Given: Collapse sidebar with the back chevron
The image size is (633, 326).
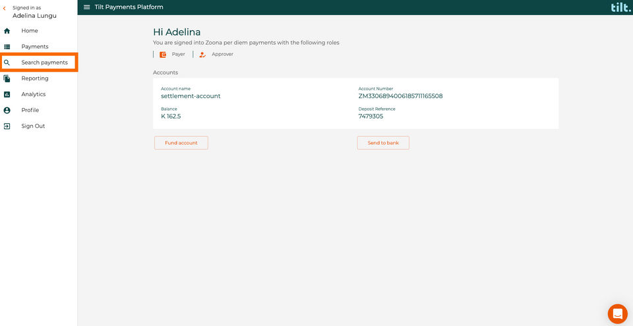Looking at the screenshot, I should (x=5, y=8).
